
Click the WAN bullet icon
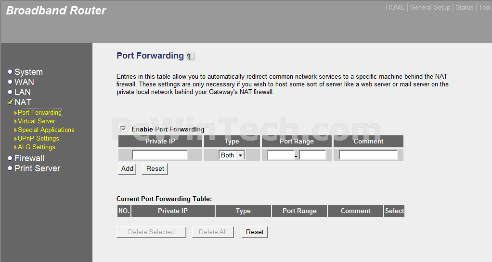click(x=10, y=82)
